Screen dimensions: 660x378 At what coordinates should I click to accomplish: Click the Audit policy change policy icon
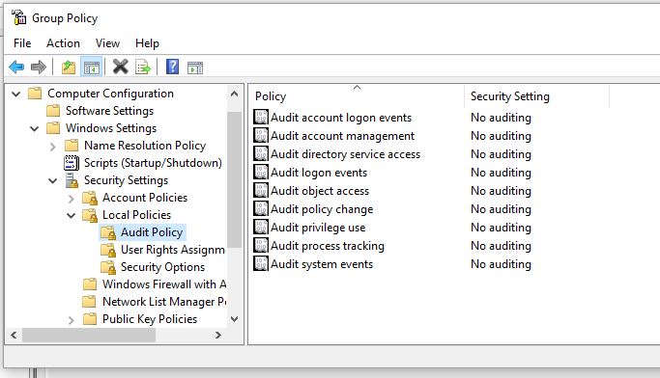click(x=261, y=208)
